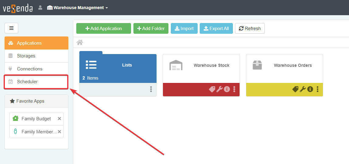Toggle the sidebar with hamburger button
This screenshot has width=349, height=164.
[11, 28]
